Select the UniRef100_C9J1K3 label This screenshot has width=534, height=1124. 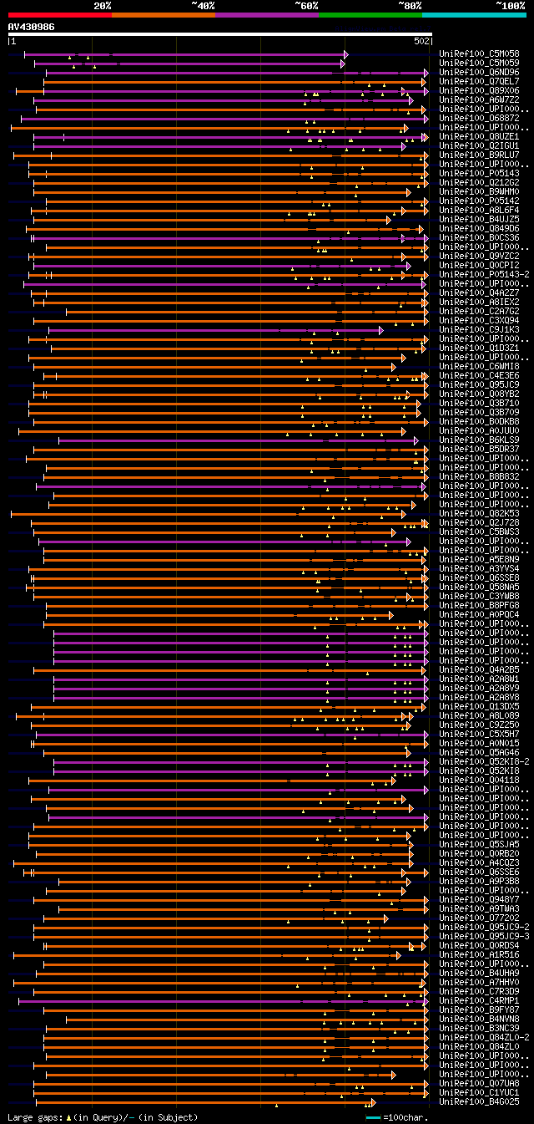pyautogui.click(x=479, y=329)
